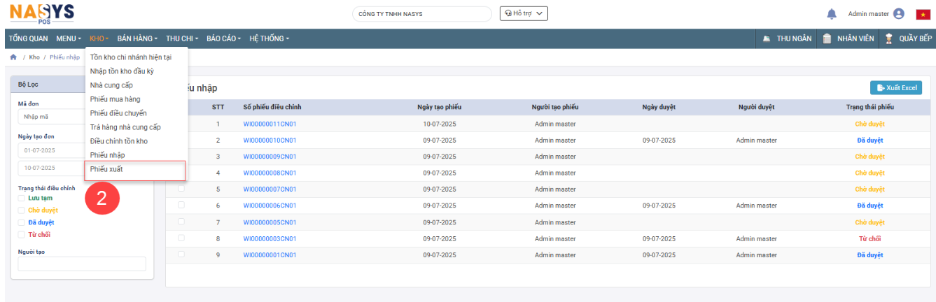
Task: Choose Nhà cung cấp menu entry
Action: (x=111, y=85)
